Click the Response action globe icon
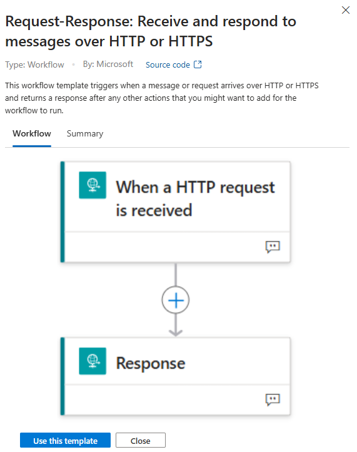The height and width of the screenshot is (452, 357). click(x=93, y=361)
